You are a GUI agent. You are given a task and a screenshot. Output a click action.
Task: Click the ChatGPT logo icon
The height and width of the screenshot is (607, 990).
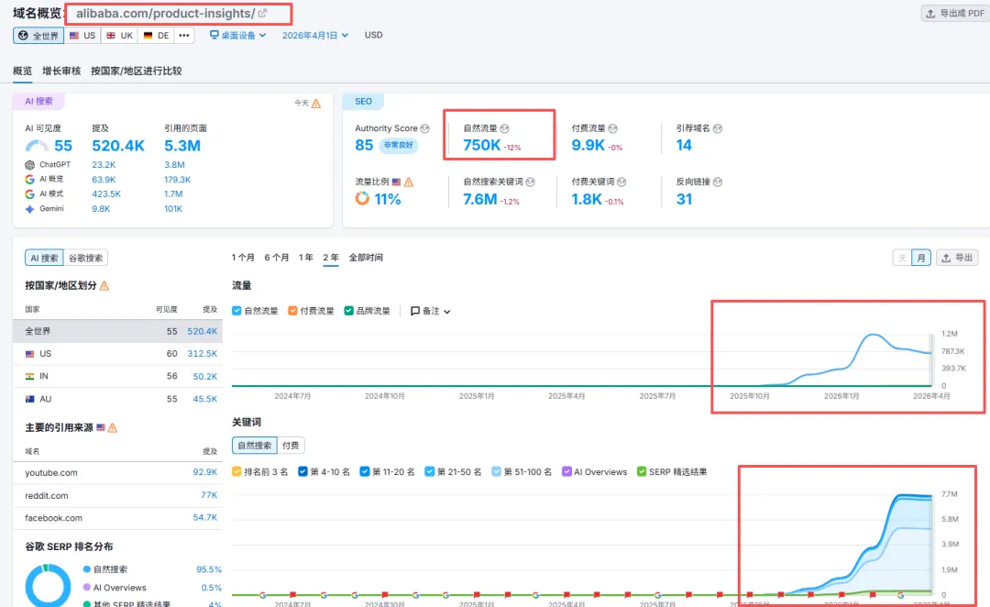pos(29,165)
